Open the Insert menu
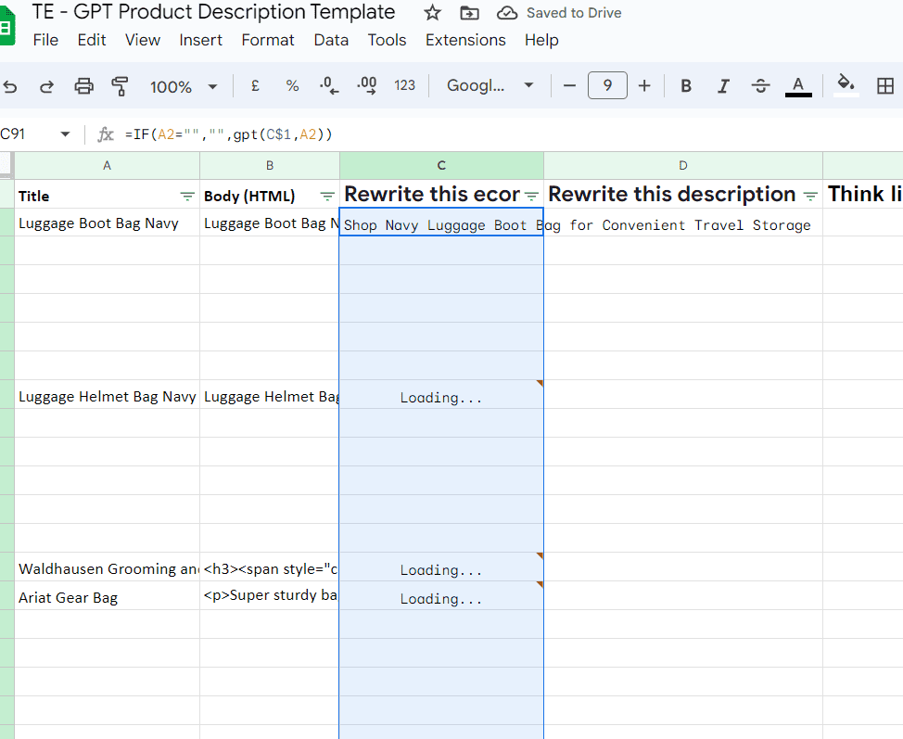The height and width of the screenshot is (739, 903). pos(200,40)
